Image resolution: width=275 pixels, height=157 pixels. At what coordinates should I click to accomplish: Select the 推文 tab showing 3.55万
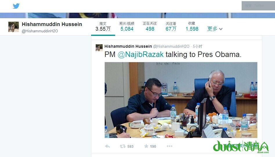coord(103,27)
